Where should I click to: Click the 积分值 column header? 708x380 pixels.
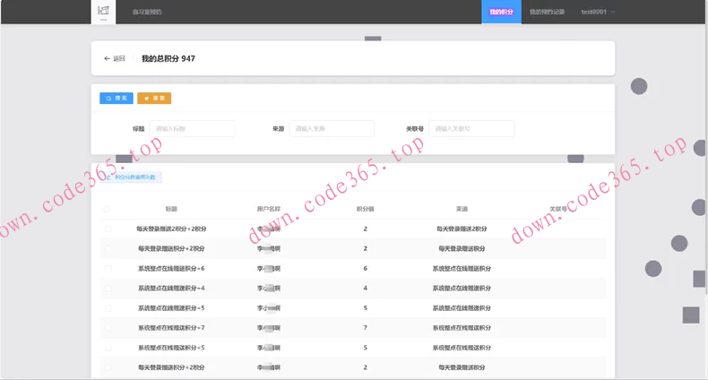pyautogui.click(x=366, y=209)
